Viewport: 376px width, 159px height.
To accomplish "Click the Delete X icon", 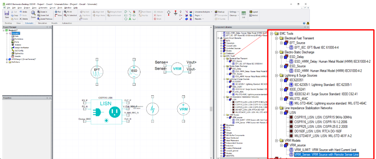I will (21, 19).
